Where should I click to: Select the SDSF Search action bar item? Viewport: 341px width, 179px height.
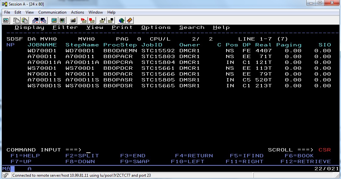192,27
